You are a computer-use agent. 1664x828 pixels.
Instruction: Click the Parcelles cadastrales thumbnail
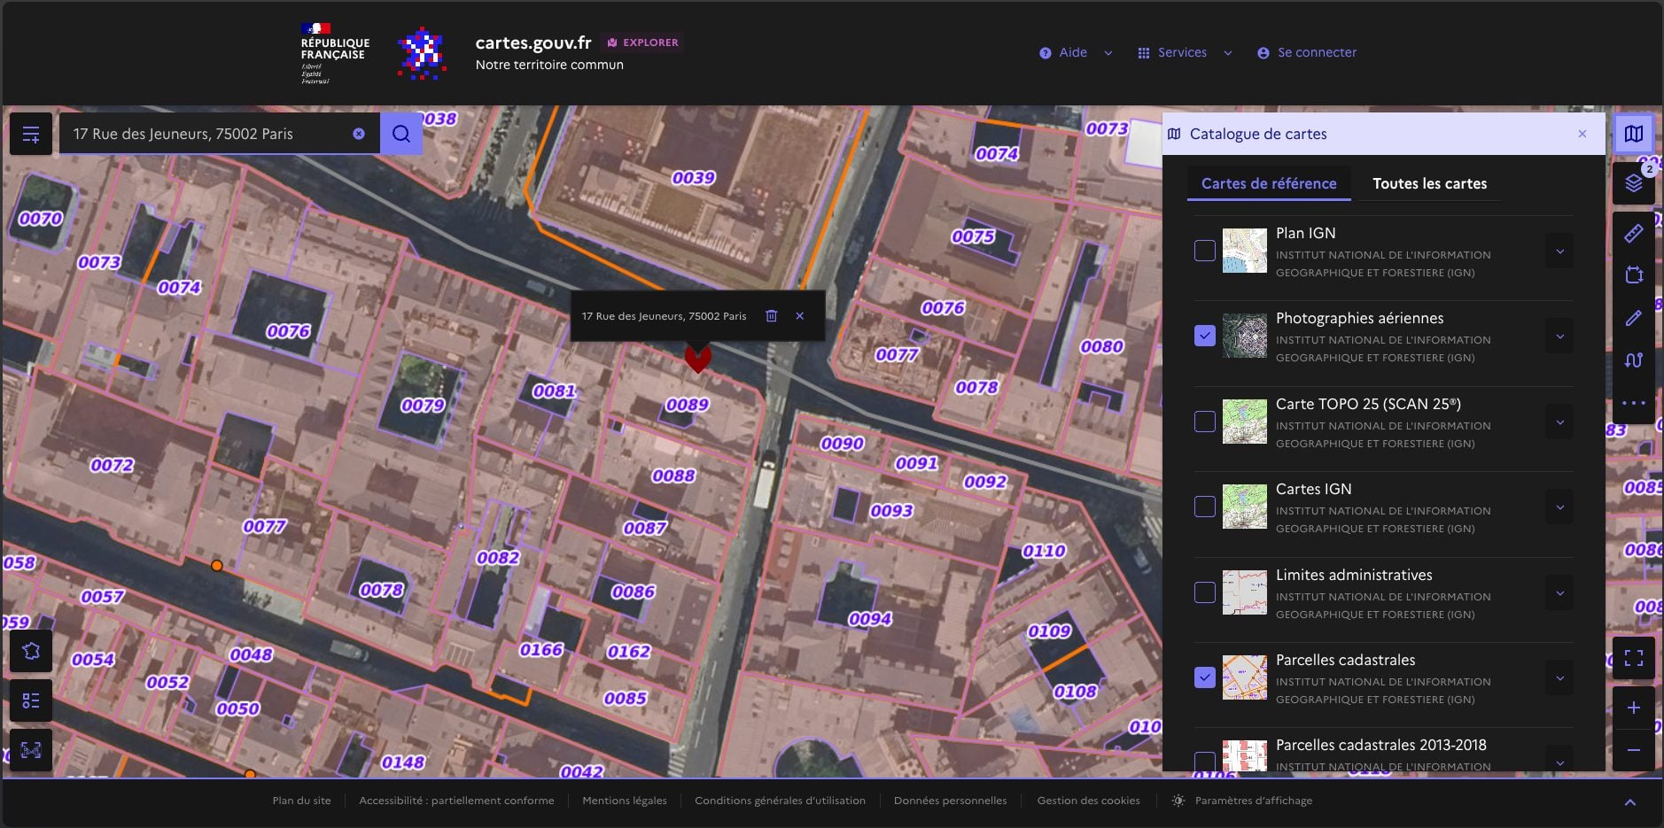click(x=1245, y=677)
